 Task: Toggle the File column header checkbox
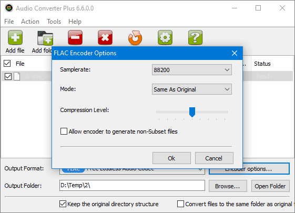click(7, 64)
